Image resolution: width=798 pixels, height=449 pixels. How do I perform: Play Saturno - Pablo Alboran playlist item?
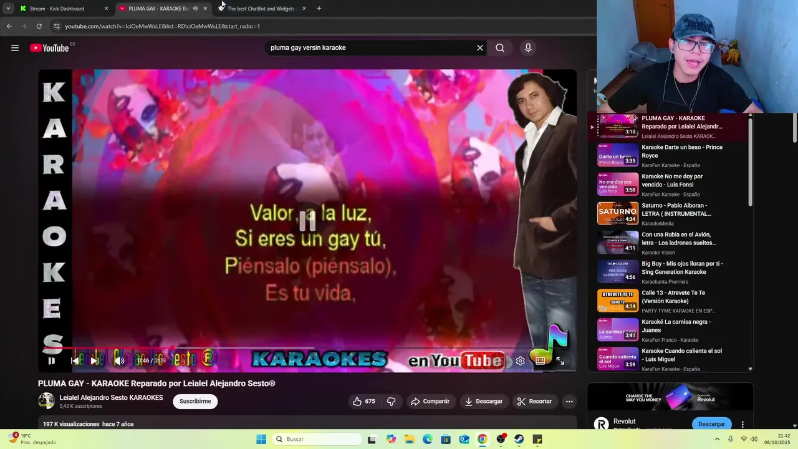668,214
